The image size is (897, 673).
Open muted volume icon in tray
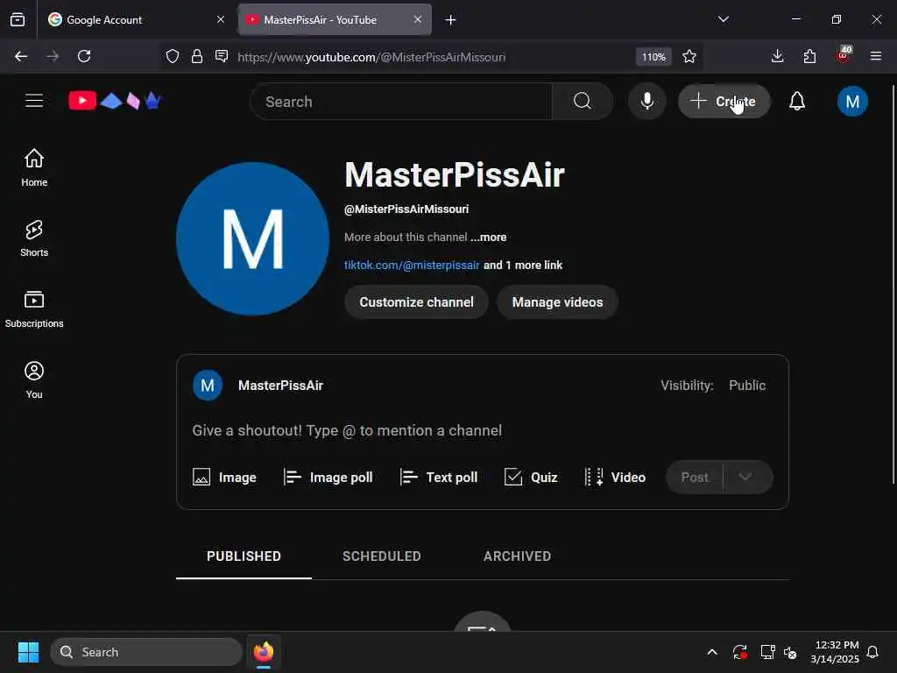(791, 652)
